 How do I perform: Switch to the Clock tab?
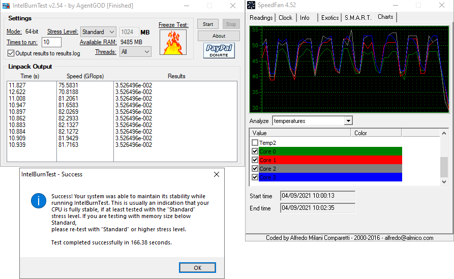coord(285,18)
